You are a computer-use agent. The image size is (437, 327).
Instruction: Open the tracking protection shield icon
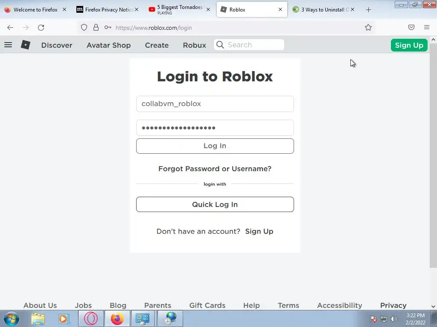coord(84,27)
